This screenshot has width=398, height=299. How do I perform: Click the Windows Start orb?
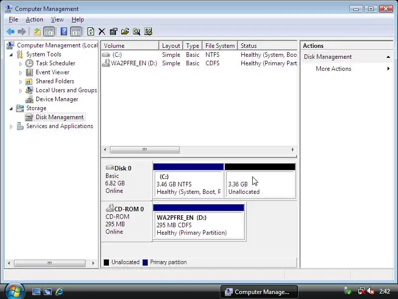point(14,291)
